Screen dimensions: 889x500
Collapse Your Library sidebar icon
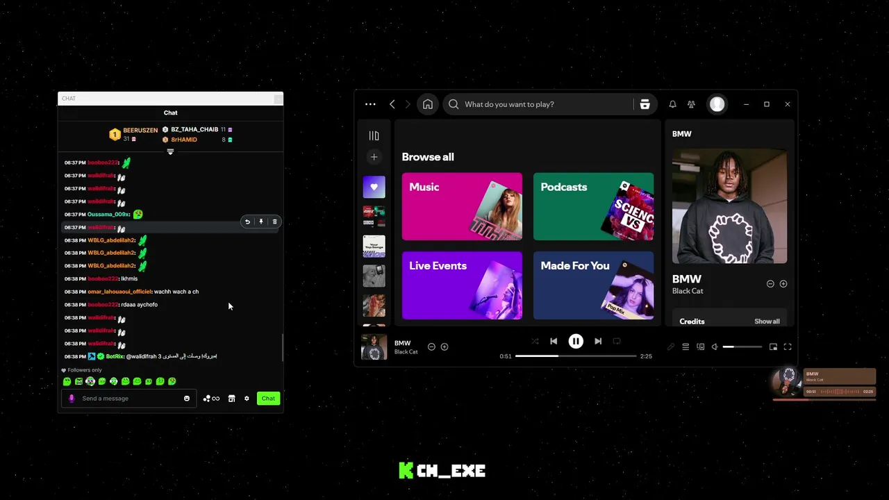pyautogui.click(x=374, y=136)
